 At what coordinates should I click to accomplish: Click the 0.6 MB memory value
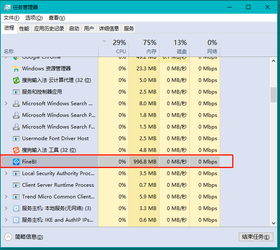coord(148,220)
